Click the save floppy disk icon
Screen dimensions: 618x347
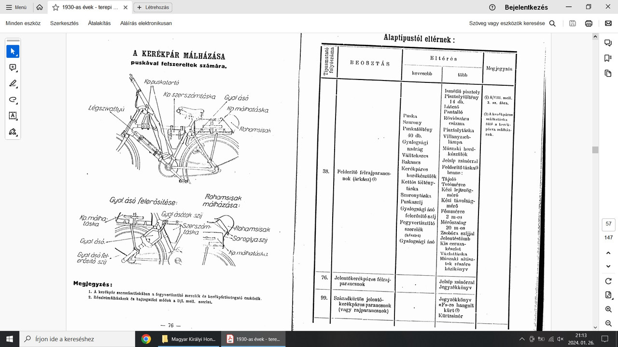pos(573,23)
